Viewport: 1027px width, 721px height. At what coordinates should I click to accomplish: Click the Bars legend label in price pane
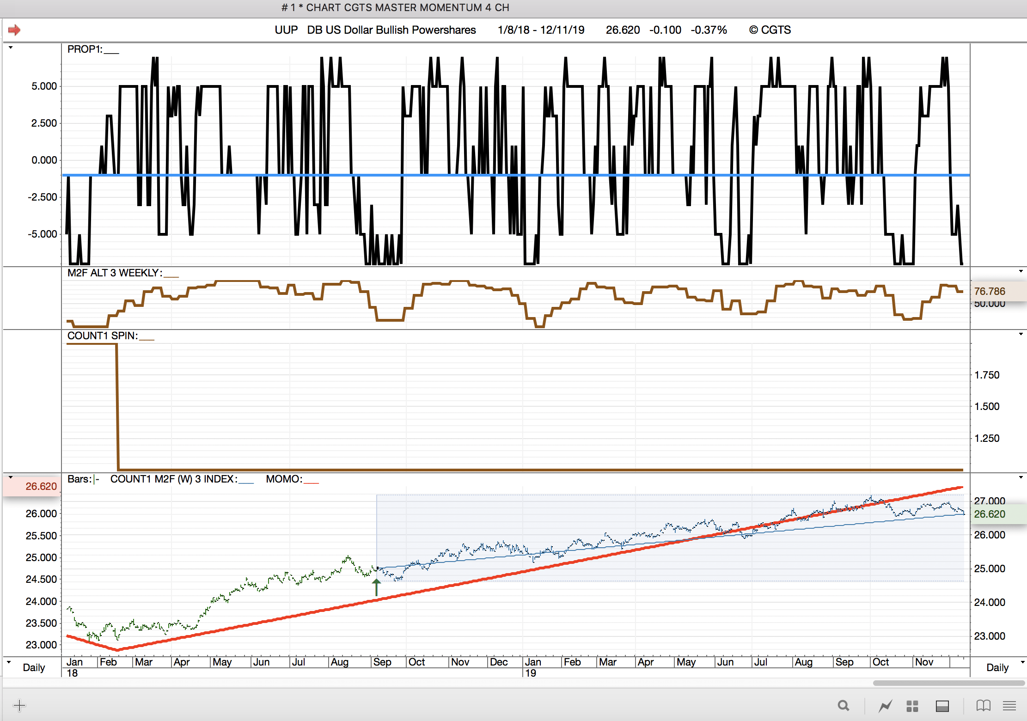pos(79,479)
